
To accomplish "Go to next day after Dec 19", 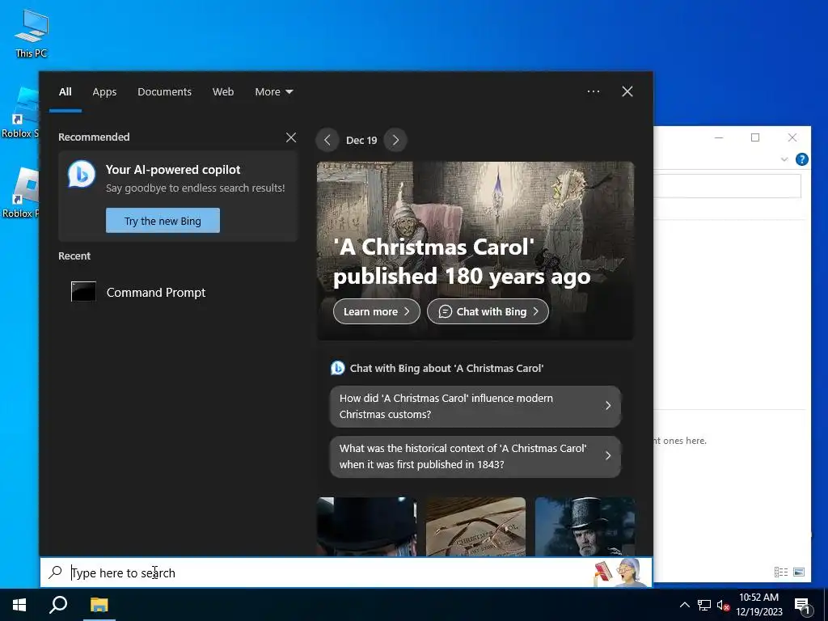I will [395, 140].
